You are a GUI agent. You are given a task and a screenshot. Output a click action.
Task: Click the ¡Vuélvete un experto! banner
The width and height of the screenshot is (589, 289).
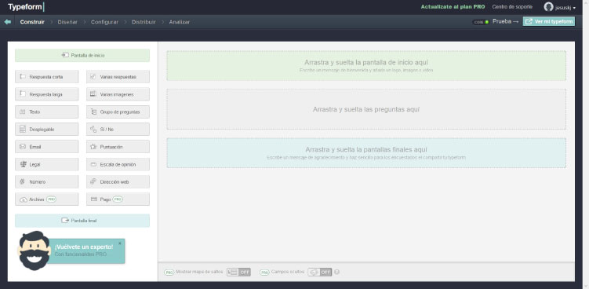tap(87, 251)
